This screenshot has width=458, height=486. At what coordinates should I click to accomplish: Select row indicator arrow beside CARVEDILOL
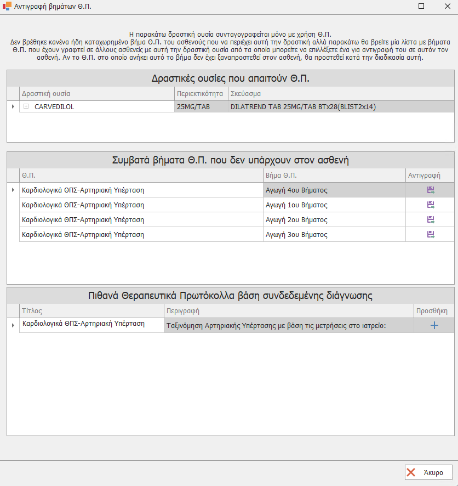click(13, 107)
